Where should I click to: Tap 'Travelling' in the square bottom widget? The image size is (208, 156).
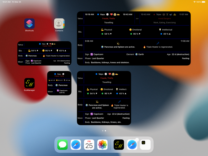[107, 82]
